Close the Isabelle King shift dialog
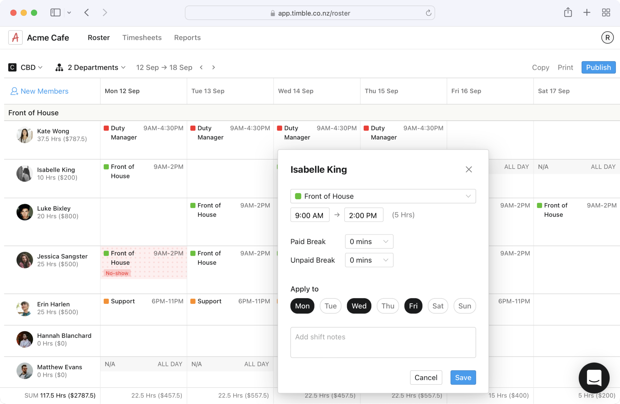Image resolution: width=620 pixels, height=404 pixels. (x=469, y=169)
